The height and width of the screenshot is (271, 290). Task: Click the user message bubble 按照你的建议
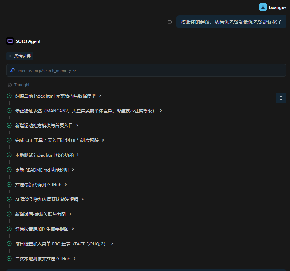[231, 22]
